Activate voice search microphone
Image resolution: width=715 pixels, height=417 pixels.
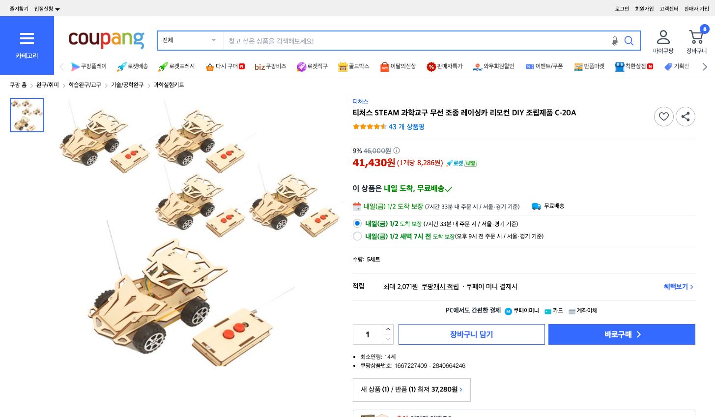[615, 41]
